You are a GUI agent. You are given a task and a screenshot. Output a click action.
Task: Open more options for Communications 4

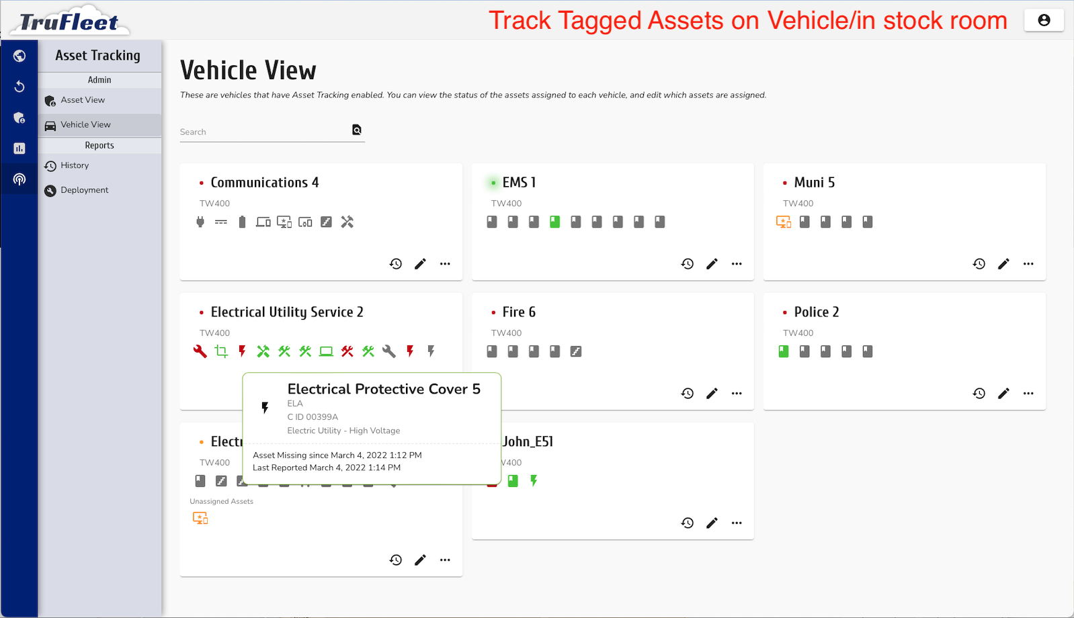(445, 264)
